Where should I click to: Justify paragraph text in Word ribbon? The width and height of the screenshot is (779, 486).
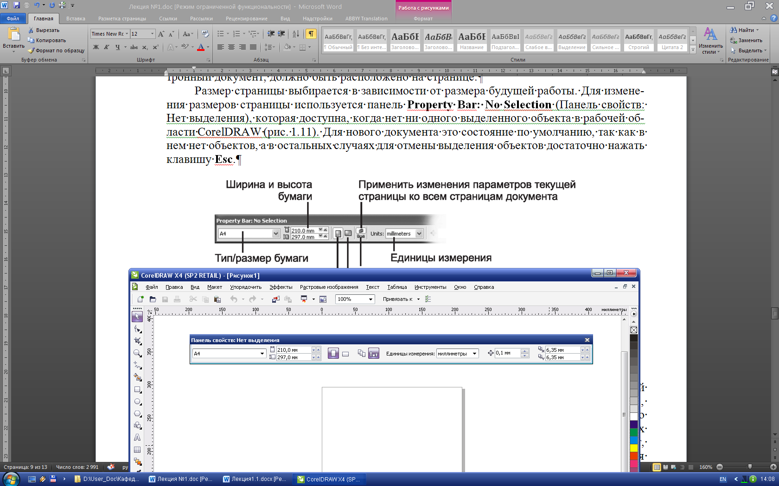[x=253, y=47]
